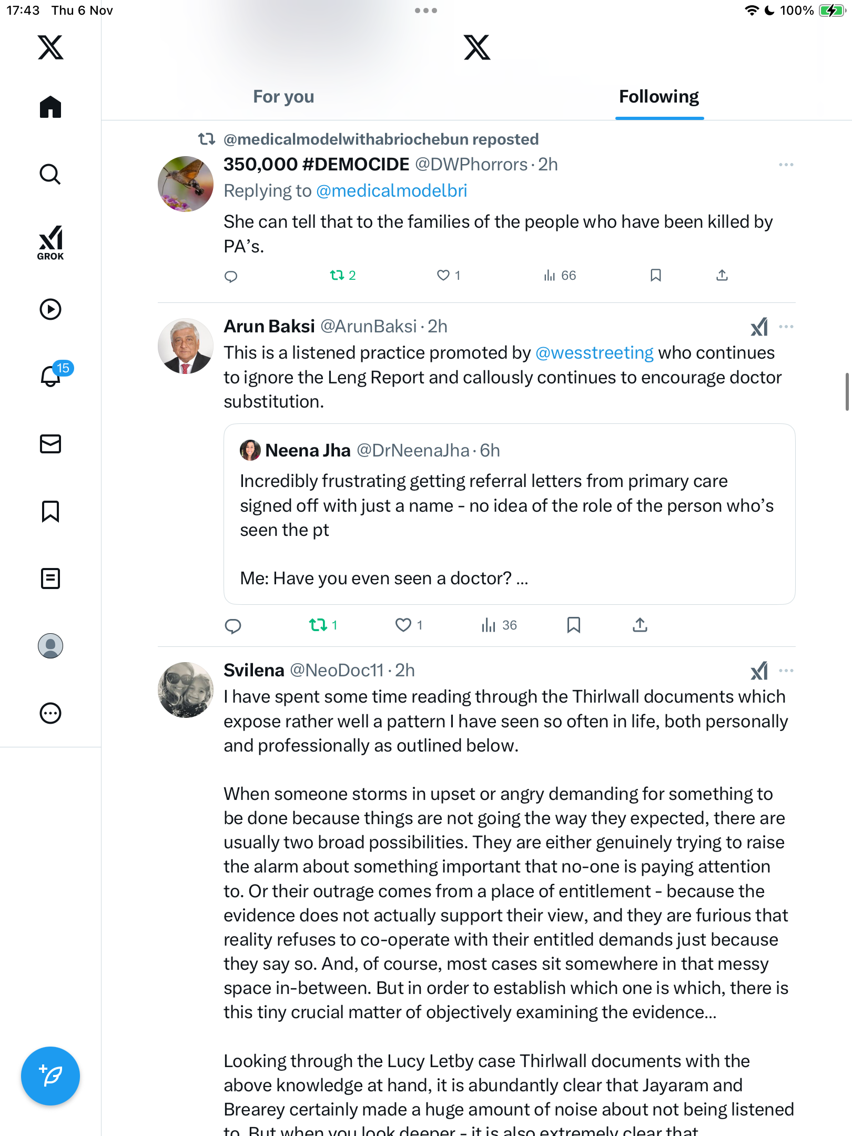
Task: Open more options on Svilena's post
Action: point(786,671)
